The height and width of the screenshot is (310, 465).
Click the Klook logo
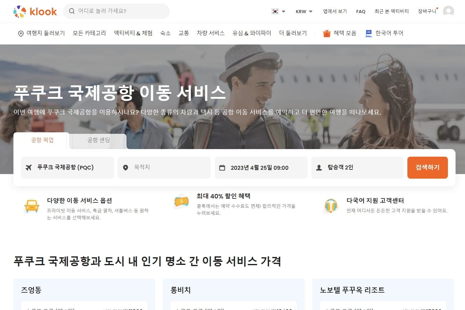tap(35, 12)
